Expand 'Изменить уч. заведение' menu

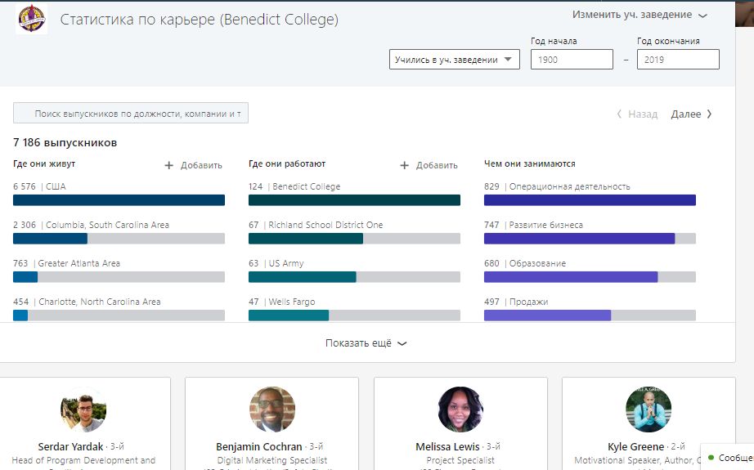coord(640,15)
